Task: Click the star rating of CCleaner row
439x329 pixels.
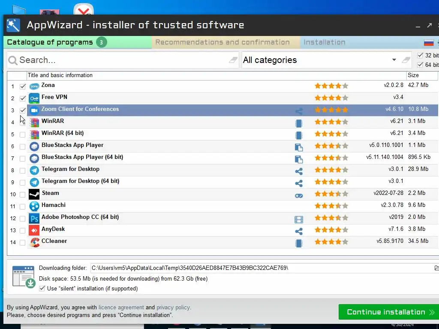Action: click(331, 242)
